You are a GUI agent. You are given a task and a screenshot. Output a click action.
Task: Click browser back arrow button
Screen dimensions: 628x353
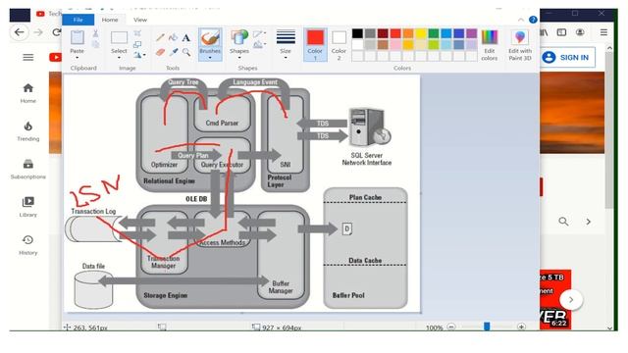point(20,32)
